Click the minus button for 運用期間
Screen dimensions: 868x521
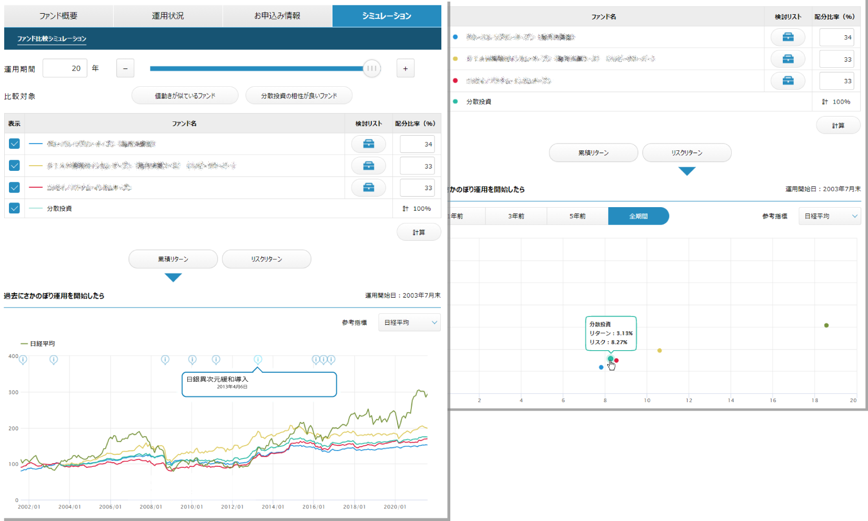click(x=125, y=68)
